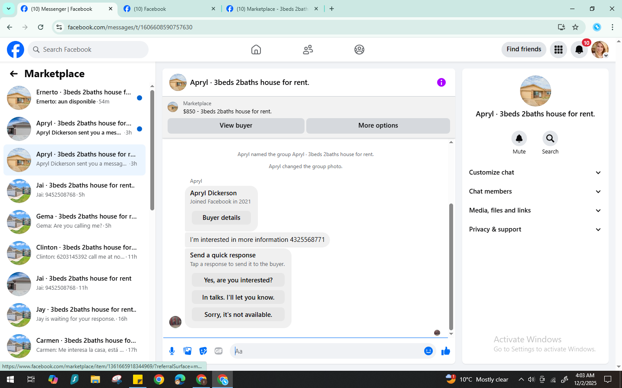Screen dimensions: 622x388
Task: Open the Friends icon in top navigation
Action: click(308, 50)
